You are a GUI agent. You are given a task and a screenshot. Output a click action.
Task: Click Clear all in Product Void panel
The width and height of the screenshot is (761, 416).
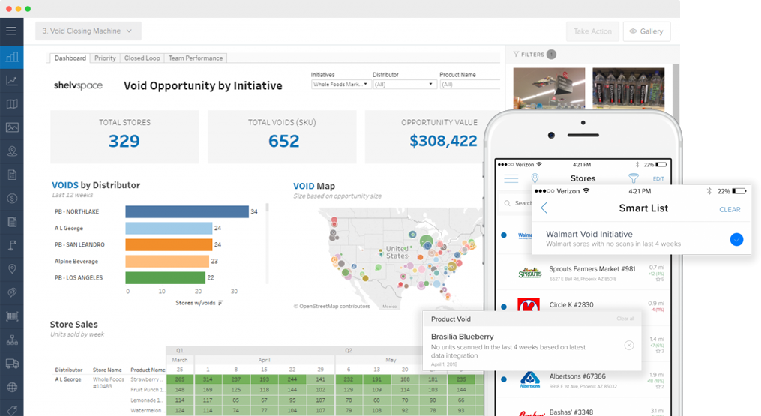coord(625,319)
